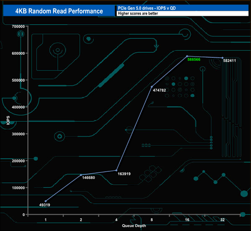
Task: Select the line marker at queue depth 8
Action: pos(152,87)
